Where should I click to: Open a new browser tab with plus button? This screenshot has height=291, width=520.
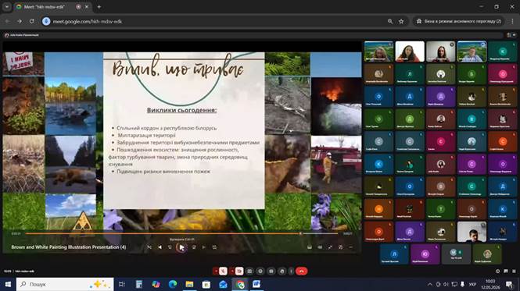[x=99, y=6]
